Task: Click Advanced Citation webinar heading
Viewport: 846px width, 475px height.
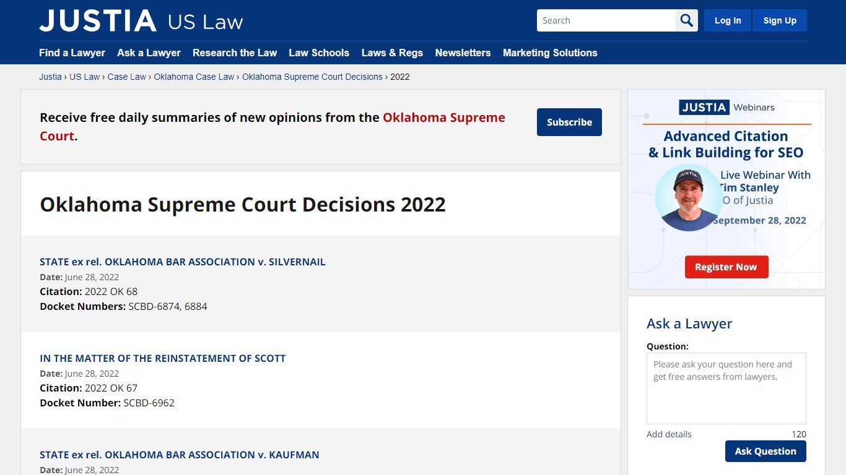Action: (x=726, y=144)
